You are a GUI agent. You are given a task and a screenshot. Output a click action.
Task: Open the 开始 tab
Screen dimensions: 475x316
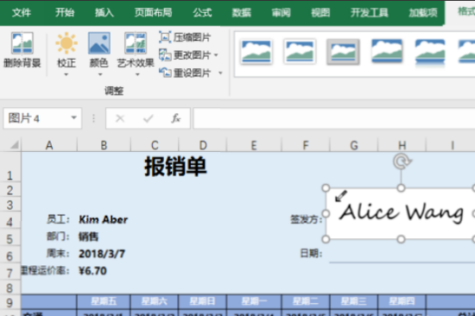(64, 13)
